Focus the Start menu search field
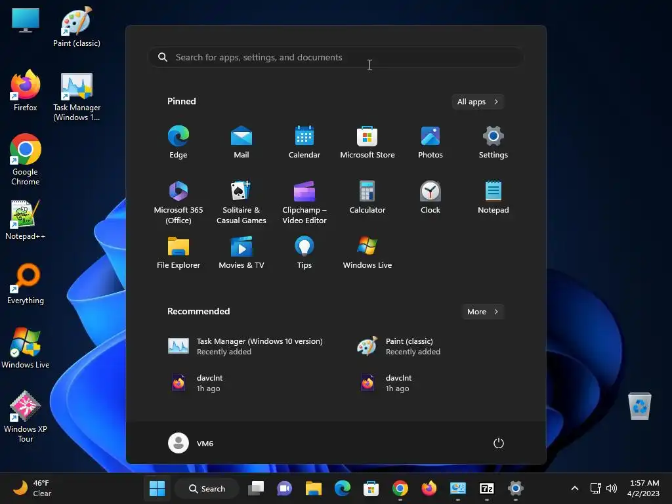 pos(335,58)
